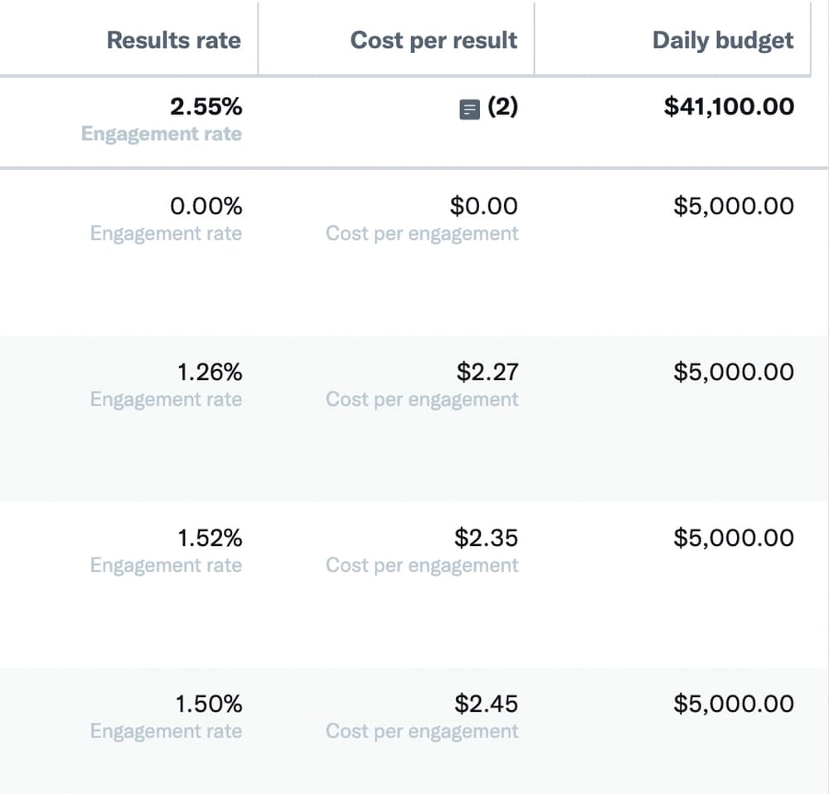Click the 1.52% engagement rate value
This screenshot has height=794, width=829.
coord(210,538)
